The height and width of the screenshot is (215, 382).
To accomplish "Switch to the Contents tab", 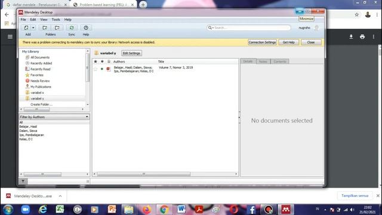I will point(280,62).
